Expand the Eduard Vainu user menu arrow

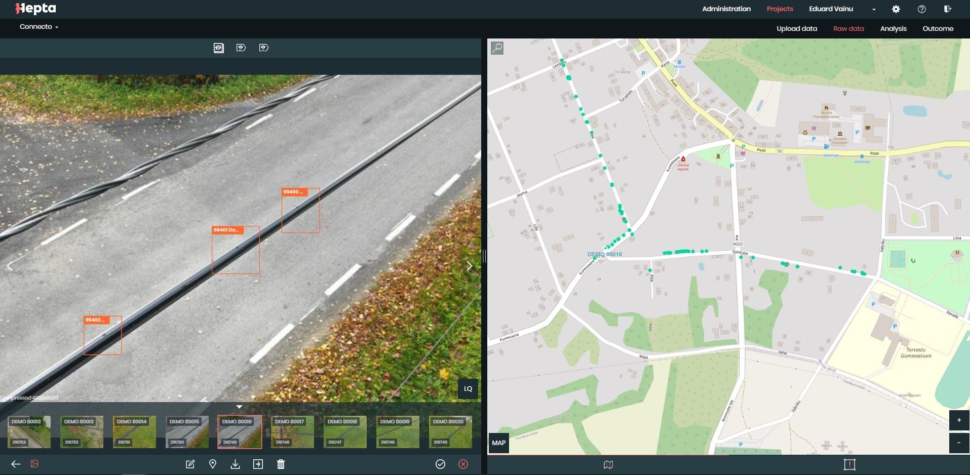874,10
